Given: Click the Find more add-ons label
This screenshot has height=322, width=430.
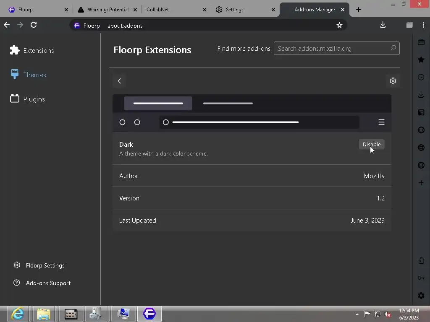Looking at the screenshot, I should [244, 49].
